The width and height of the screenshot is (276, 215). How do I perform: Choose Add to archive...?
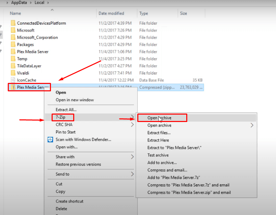point(162,163)
